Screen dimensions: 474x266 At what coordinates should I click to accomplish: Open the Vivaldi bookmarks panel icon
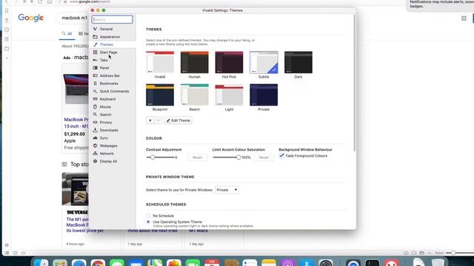[x=7, y=10]
